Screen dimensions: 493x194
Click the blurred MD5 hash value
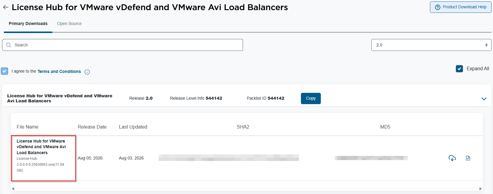[371, 158]
